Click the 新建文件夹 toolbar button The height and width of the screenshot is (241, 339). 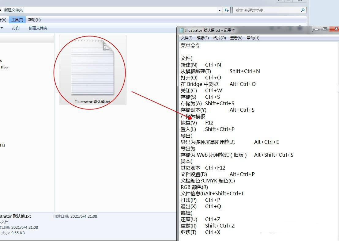point(38,28)
